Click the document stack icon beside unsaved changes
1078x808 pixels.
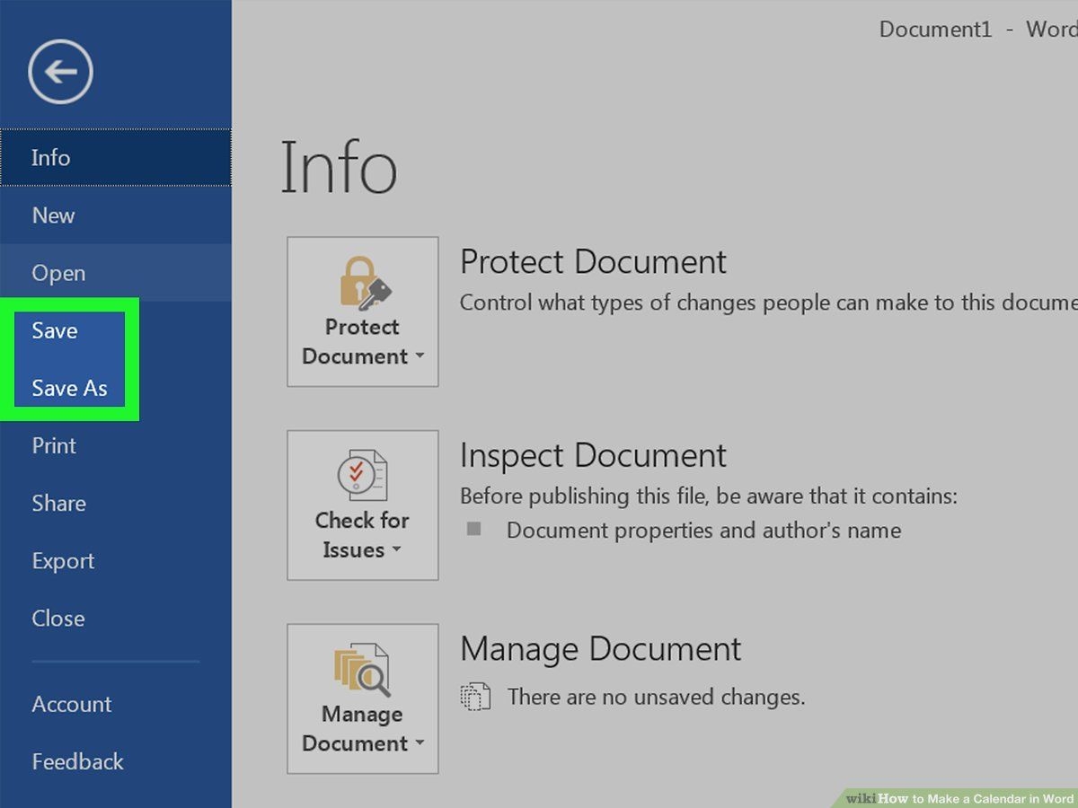pos(475,697)
